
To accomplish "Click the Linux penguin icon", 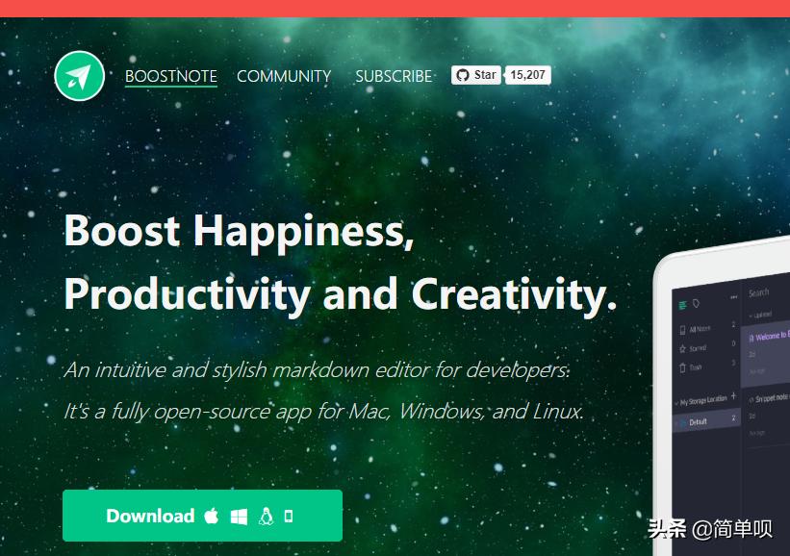I will [x=266, y=517].
